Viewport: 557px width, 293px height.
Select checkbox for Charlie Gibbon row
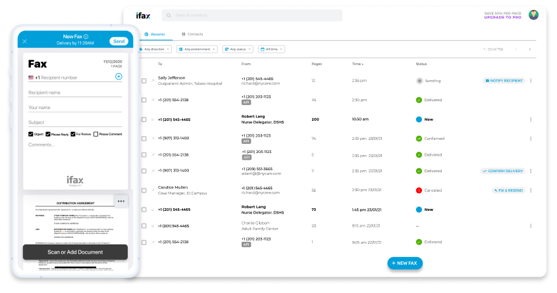[144, 226]
